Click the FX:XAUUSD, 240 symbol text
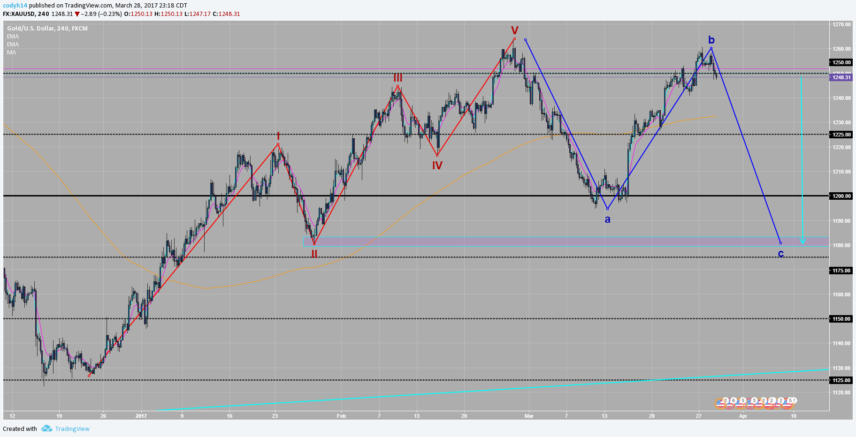The image size is (856, 437). 26,14
